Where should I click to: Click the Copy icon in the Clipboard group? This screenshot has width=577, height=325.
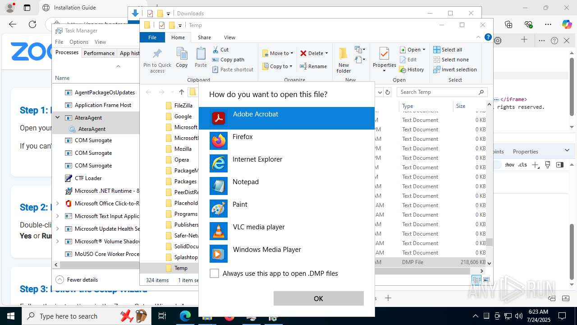tap(182, 57)
